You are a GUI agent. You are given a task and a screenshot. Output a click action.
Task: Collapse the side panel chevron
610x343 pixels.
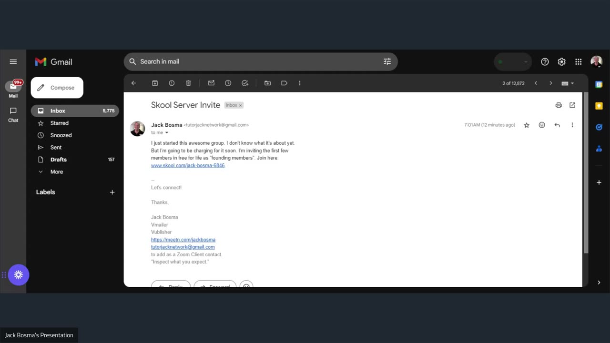pyautogui.click(x=599, y=282)
